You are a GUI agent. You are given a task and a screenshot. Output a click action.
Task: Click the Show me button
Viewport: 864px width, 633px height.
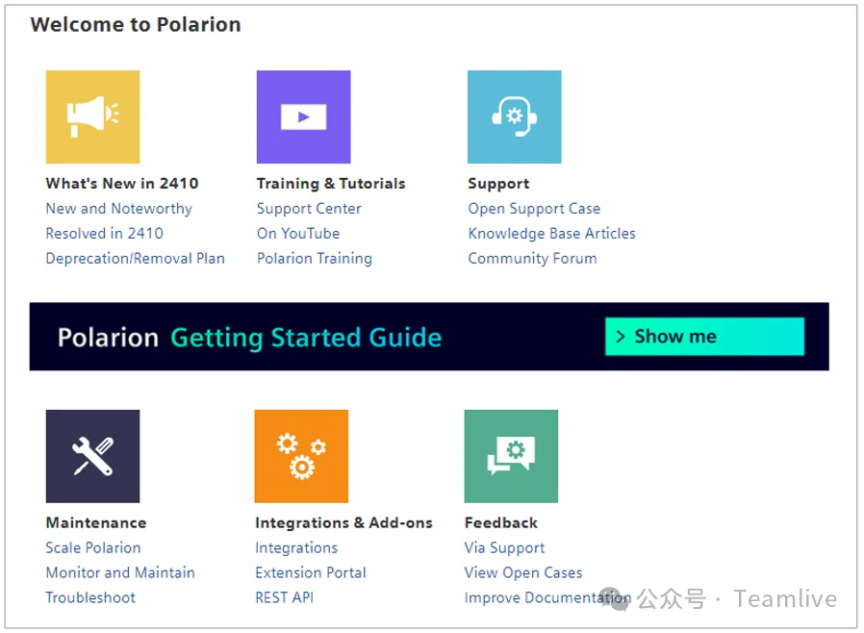pyautogui.click(x=704, y=337)
